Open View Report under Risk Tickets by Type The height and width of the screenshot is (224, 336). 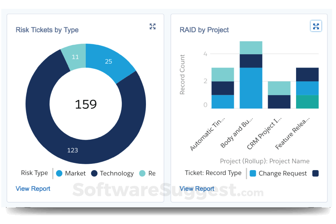pos(33,189)
